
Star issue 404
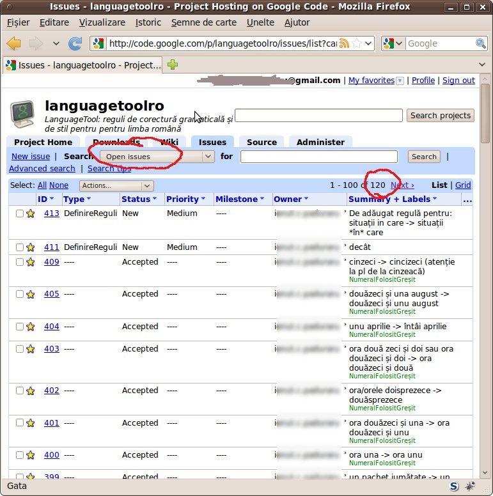[x=31, y=327]
